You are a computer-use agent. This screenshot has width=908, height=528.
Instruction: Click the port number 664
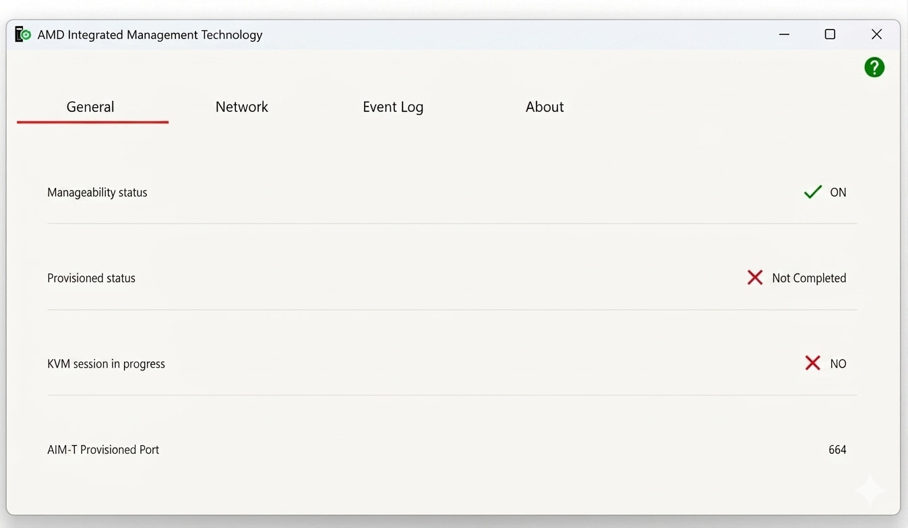coord(837,450)
